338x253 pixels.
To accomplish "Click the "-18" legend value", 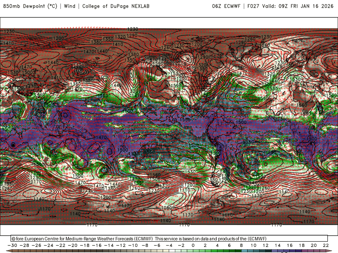I will point(85,245).
